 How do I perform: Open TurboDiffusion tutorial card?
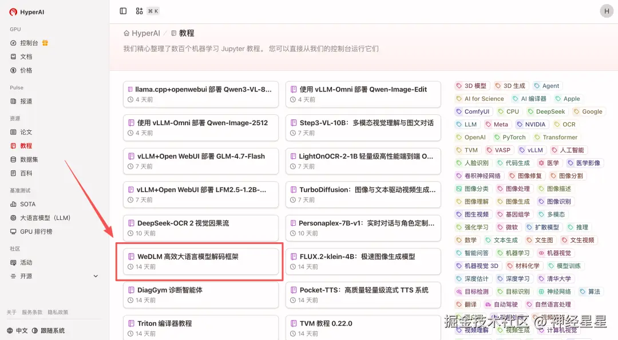point(363,195)
